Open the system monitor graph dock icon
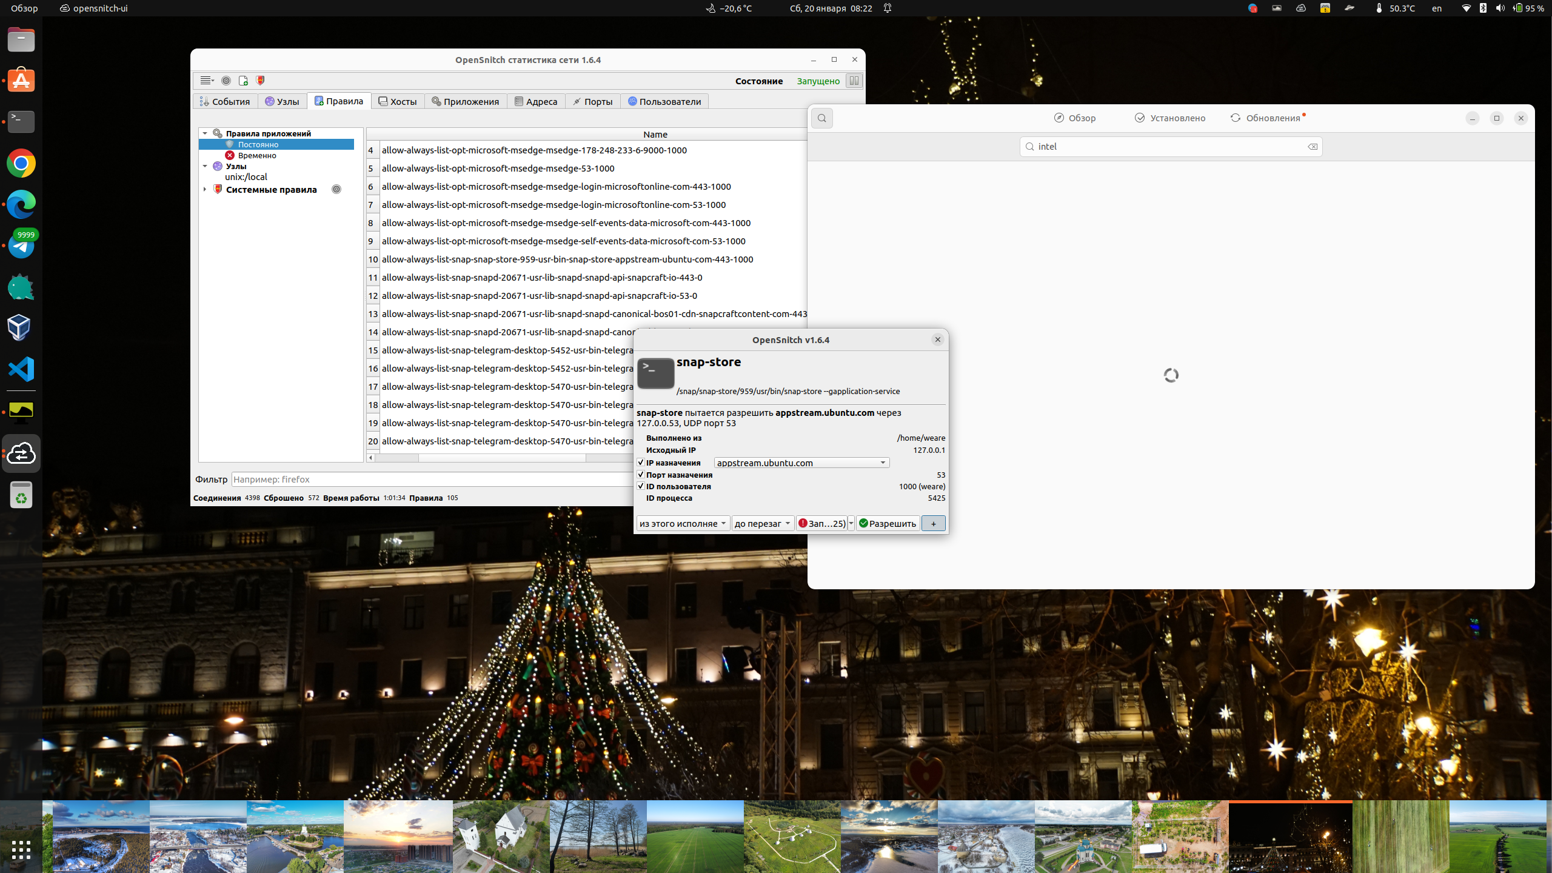Image resolution: width=1552 pixels, height=873 pixels. tap(21, 411)
